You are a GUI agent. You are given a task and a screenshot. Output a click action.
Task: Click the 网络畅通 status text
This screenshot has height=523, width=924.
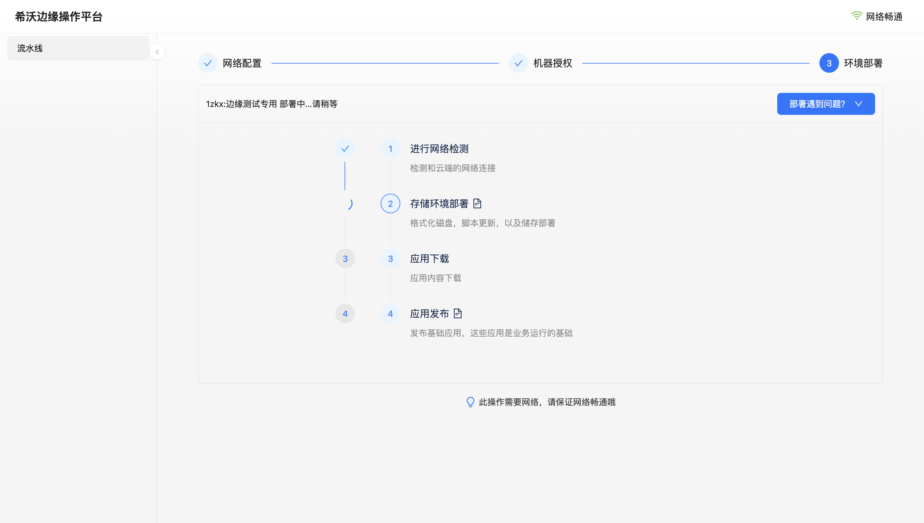(x=884, y=16)
